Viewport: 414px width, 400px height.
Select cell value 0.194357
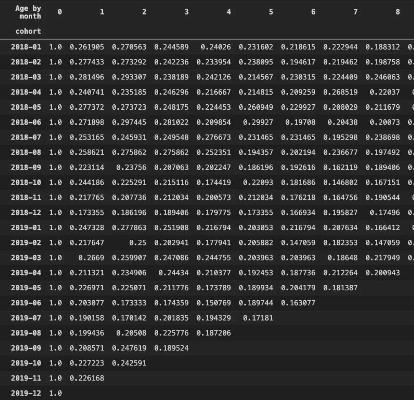pos(256,152)
